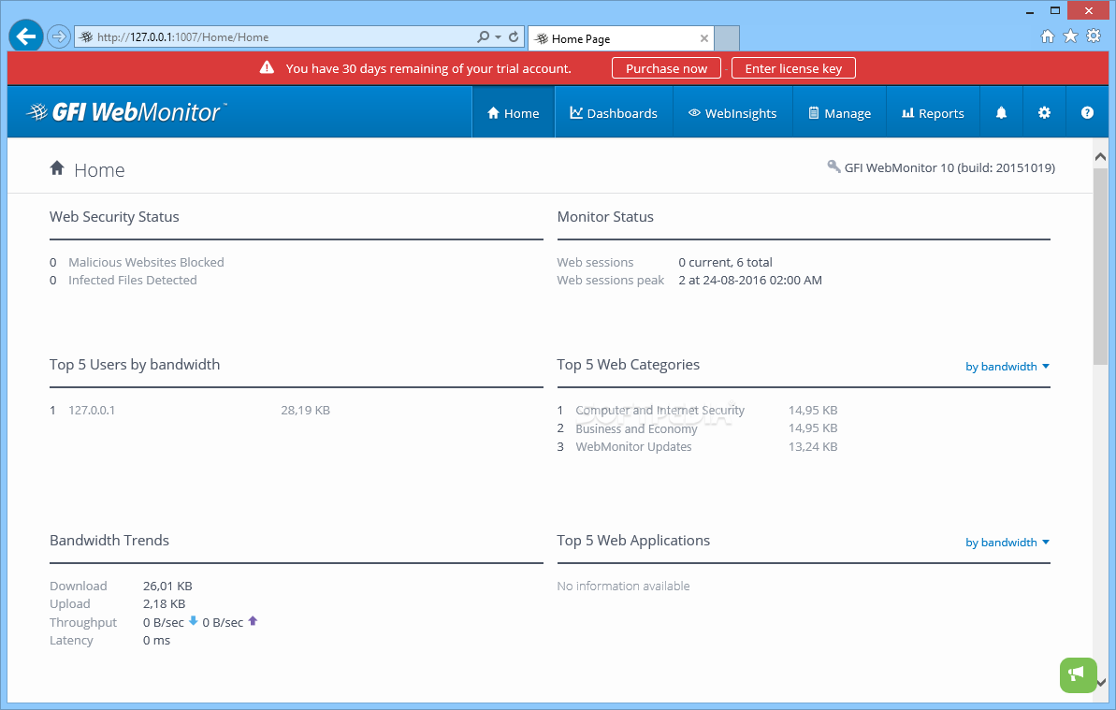Viewport: 1116px width, 710px height.
Task: Click the Monitor Status heading
Action: click(x=605, y=217)
